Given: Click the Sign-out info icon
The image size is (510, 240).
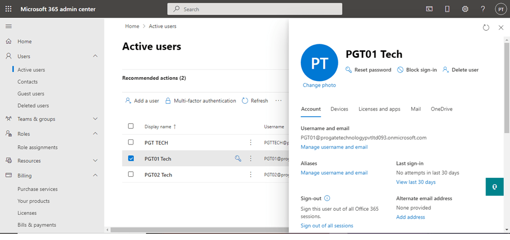Looking at the screenshot, I should pyautogui.click(x=327, y=198).
